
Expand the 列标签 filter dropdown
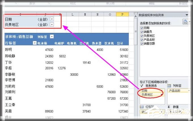(53, 37)
